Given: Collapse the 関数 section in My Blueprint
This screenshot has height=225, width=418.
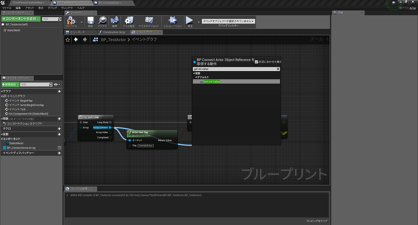Looking at the screenshot, I should (x=2, y=119).
